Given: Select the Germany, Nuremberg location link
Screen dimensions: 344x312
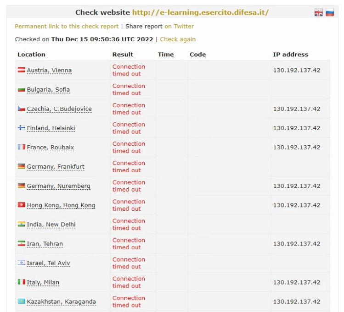Looking at the screenshot, I should (x=58, y=186).
